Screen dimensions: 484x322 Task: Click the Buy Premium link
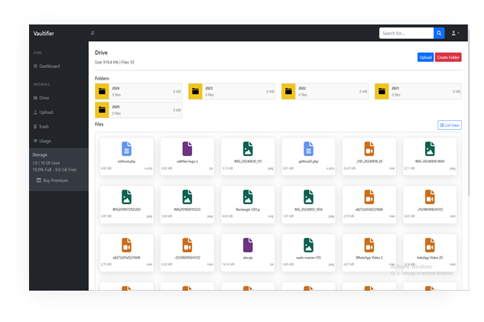coord(53,181)
